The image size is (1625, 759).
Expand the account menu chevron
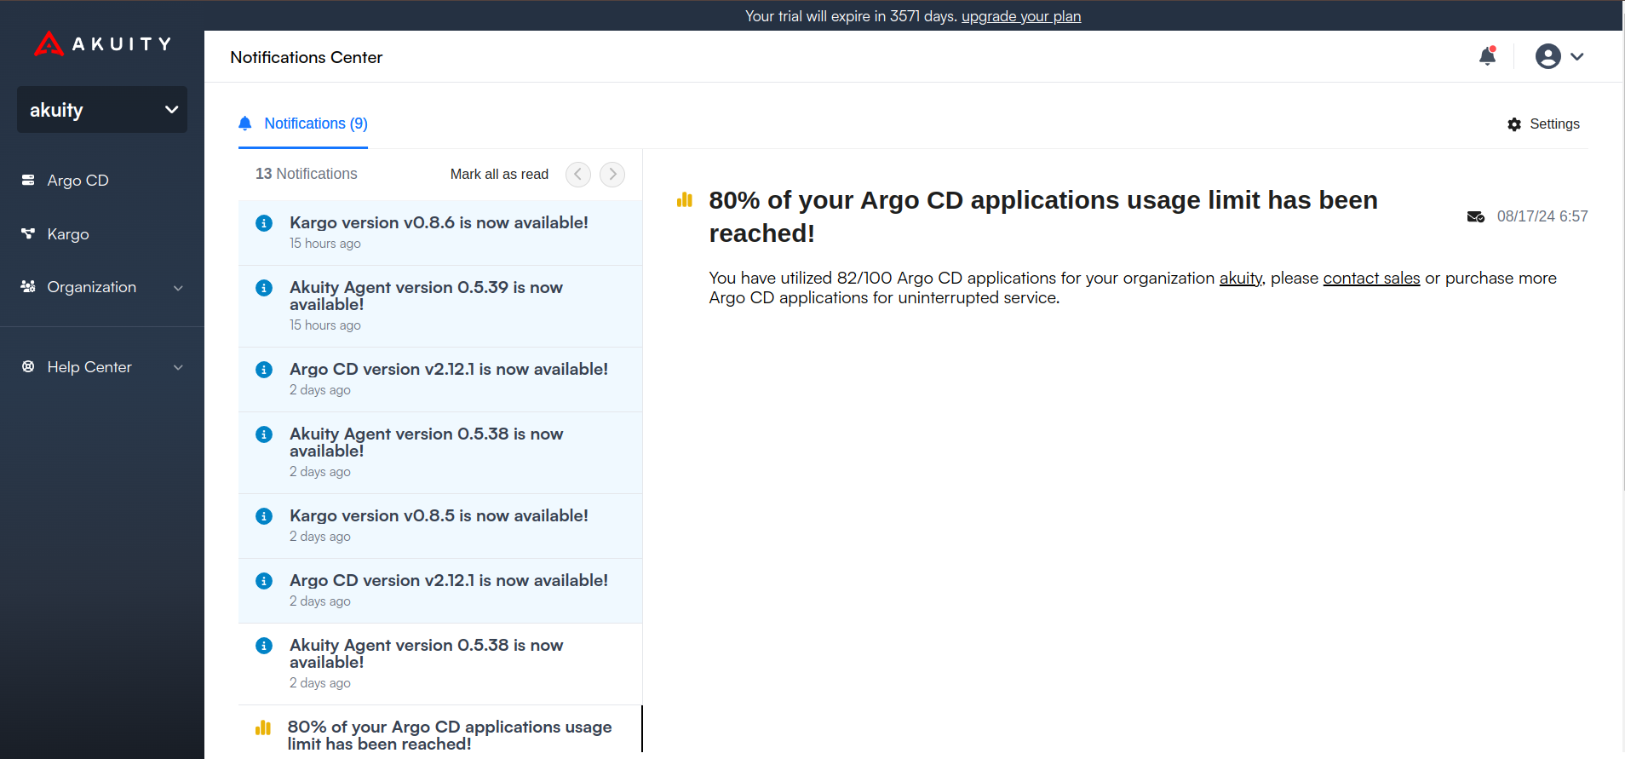click(x=1577, y=56)
